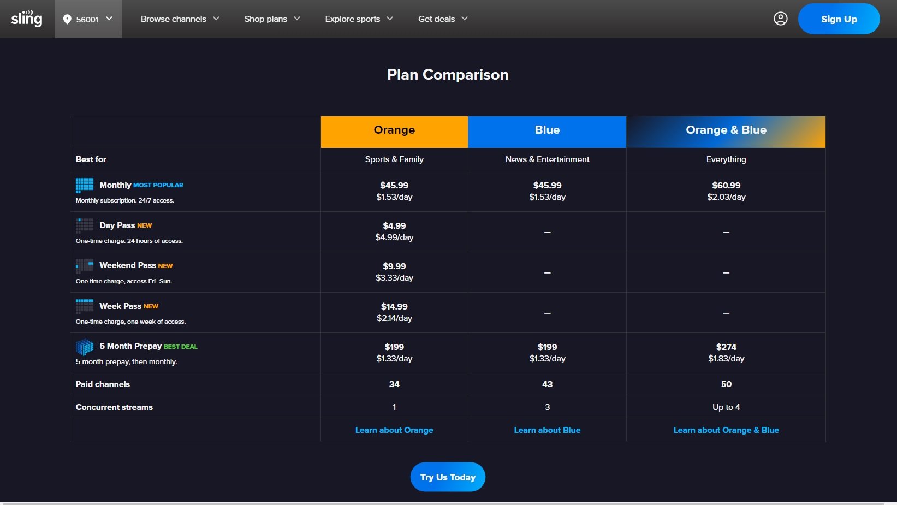Open the Browse channels menu
897x505 pixels.
click(x=180, y=19)
